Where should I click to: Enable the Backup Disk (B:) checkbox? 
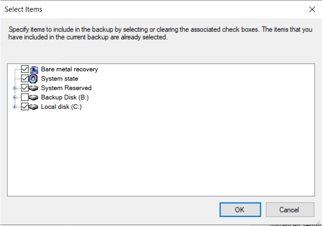[x=25, y=98]
